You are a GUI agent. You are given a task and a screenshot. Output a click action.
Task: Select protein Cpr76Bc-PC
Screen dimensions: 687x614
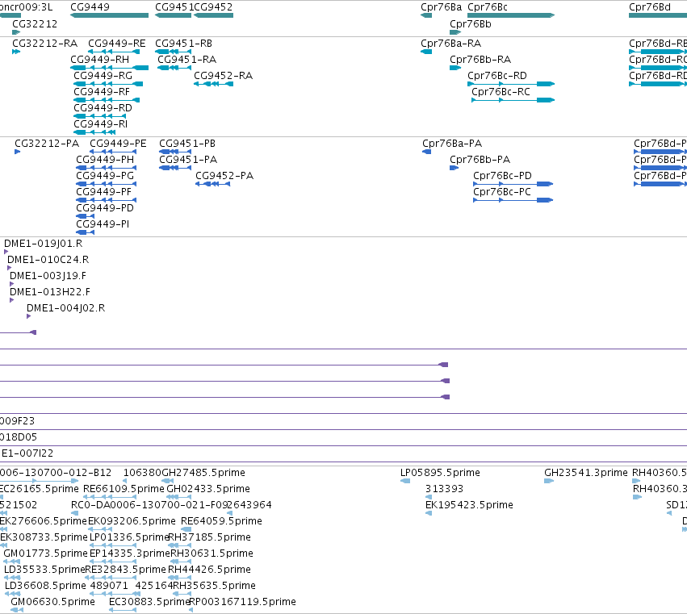tap(502, 192)
